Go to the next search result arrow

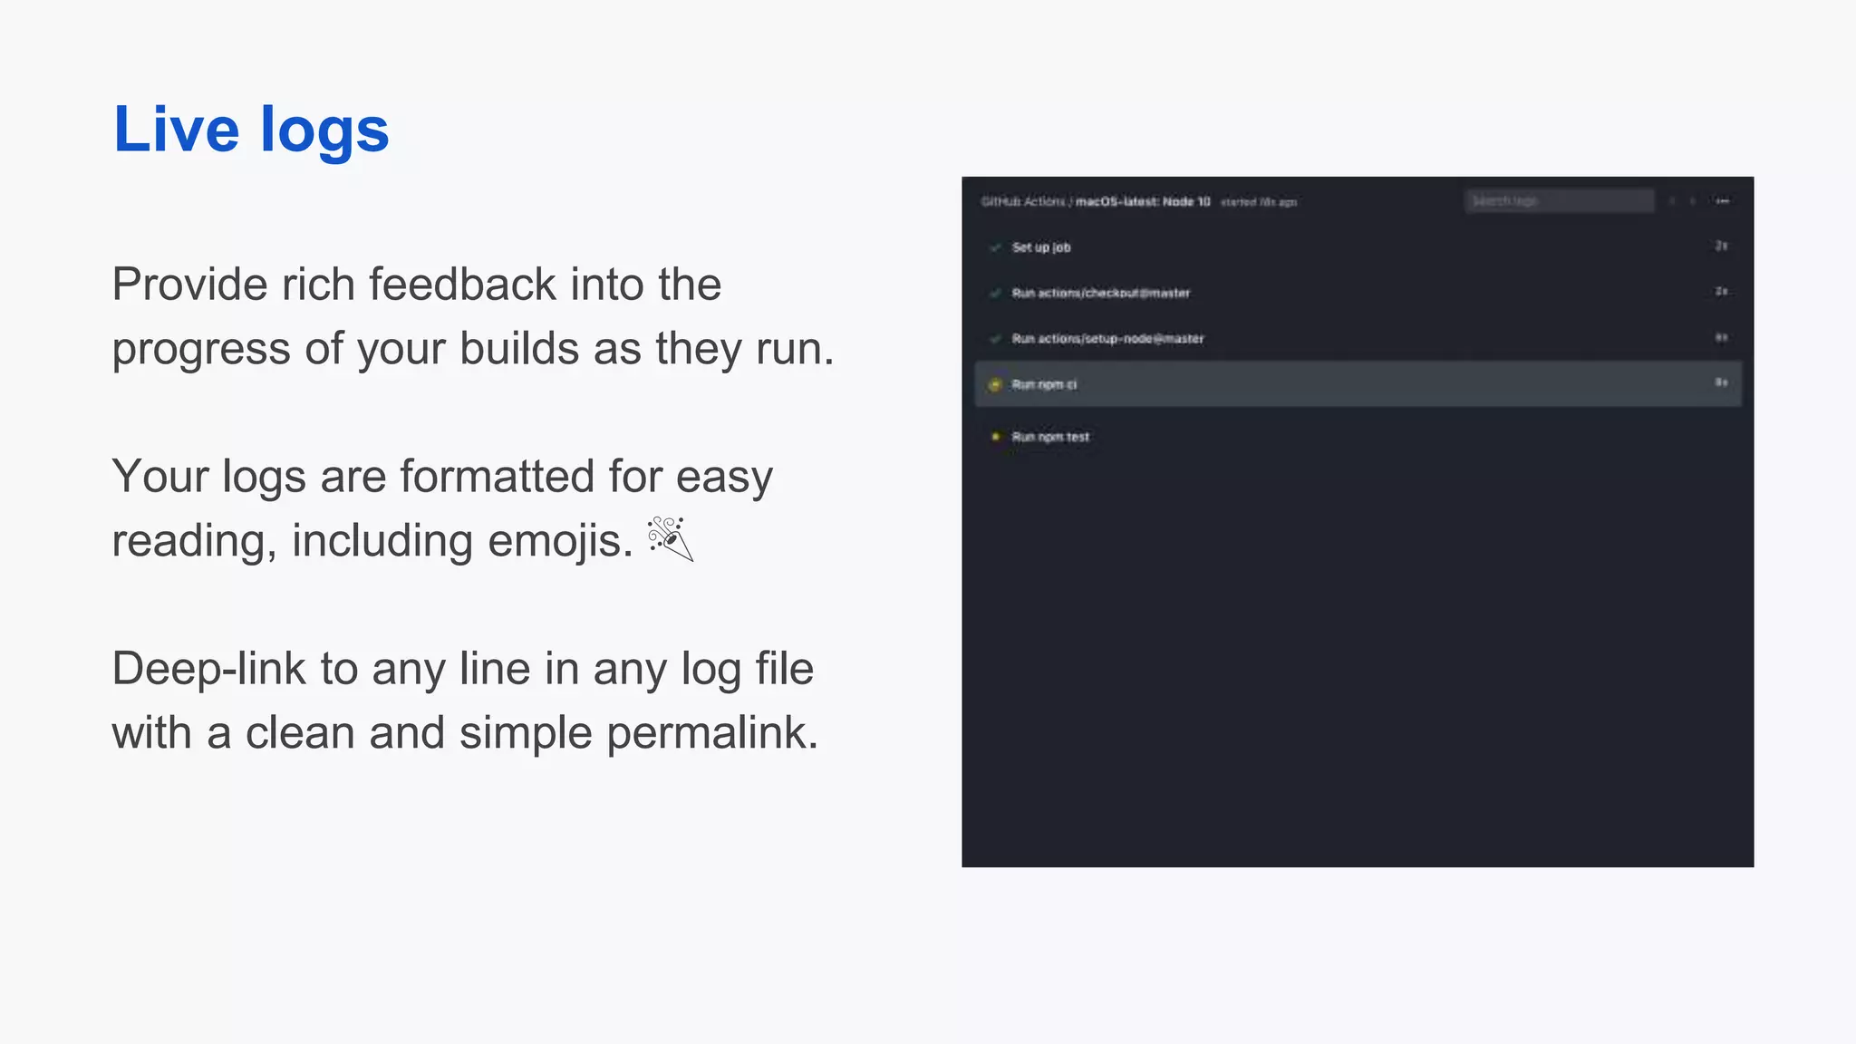[1693, 201]
